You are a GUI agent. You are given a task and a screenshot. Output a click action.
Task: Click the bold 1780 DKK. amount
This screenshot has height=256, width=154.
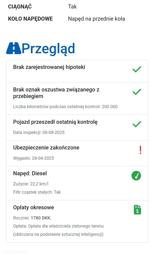pyautogui.click(x=41, y=218)
